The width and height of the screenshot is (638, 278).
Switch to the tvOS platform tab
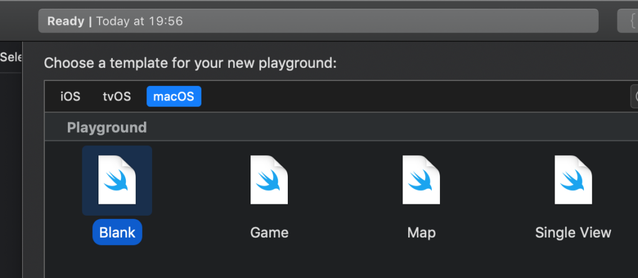tap(117, 97)
